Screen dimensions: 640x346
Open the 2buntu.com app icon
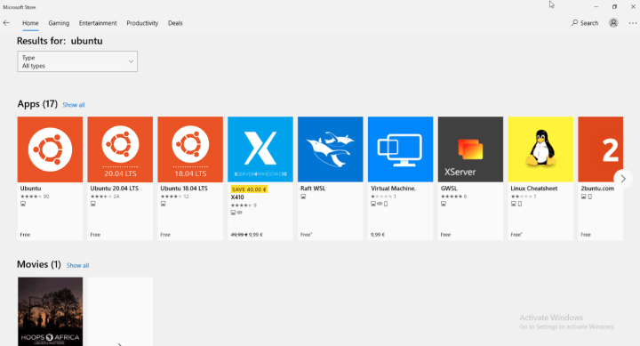(x=600, y=149)
